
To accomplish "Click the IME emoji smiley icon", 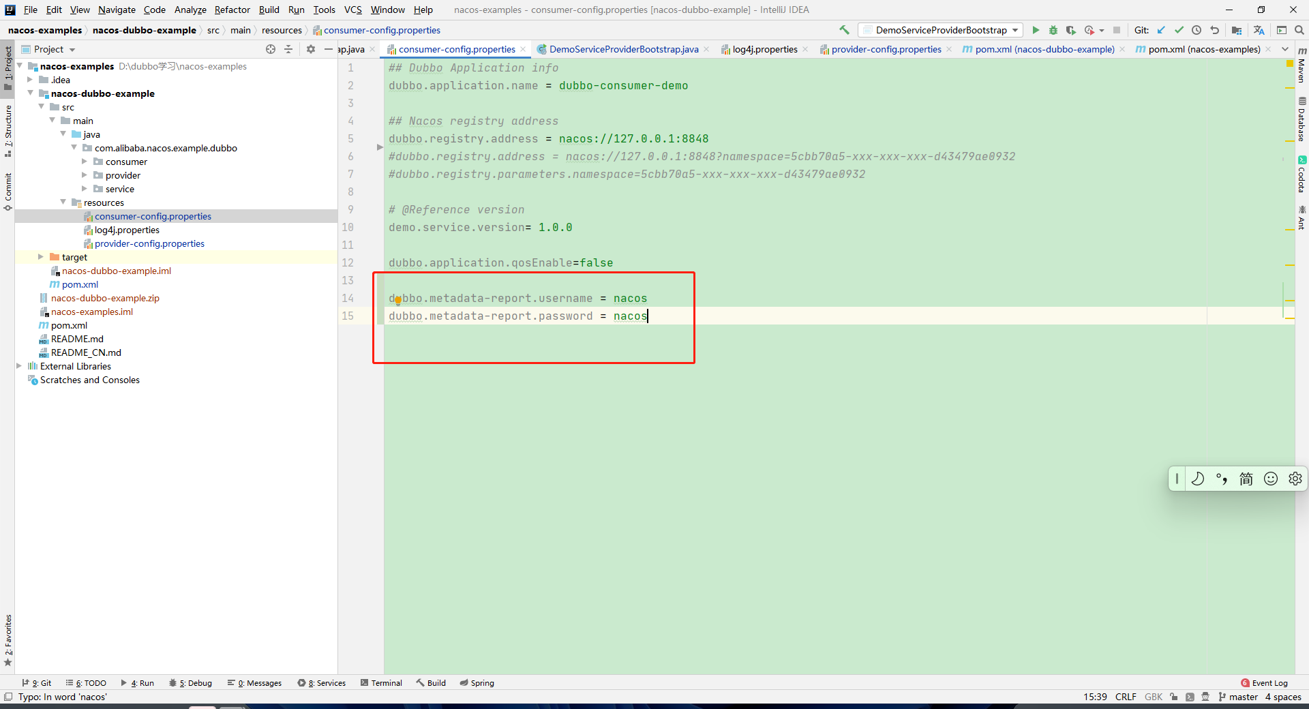I will [1271, 479].
